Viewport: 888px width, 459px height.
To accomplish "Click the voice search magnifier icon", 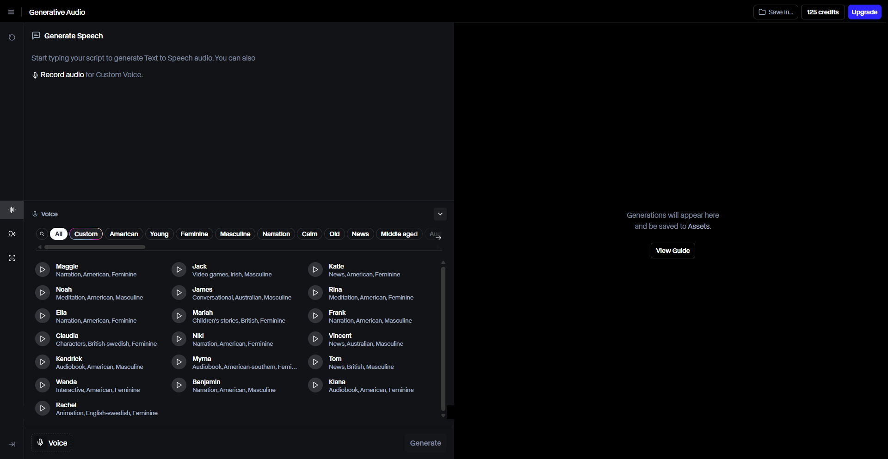I will tap(42, 234).
